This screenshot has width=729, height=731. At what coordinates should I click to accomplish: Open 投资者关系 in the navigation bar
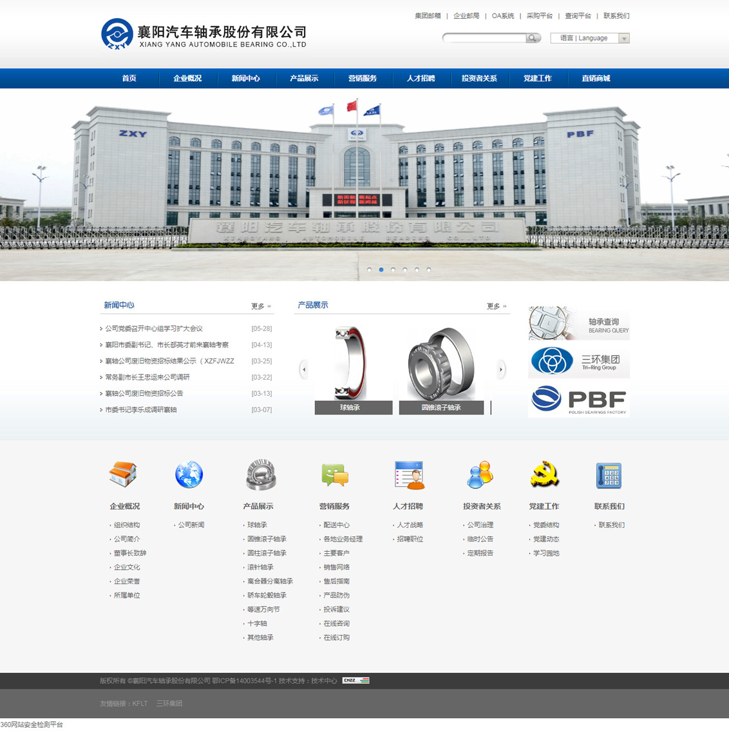479,79
